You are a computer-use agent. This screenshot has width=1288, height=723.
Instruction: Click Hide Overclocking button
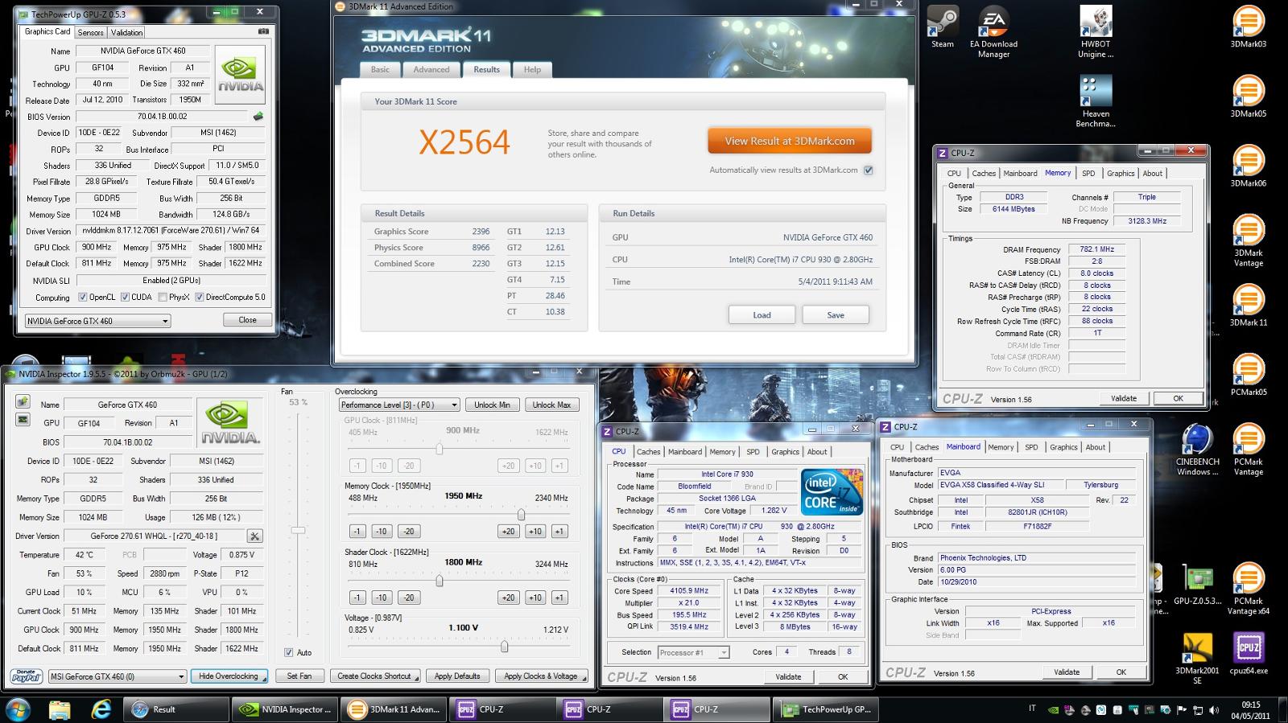coord(229,676)
